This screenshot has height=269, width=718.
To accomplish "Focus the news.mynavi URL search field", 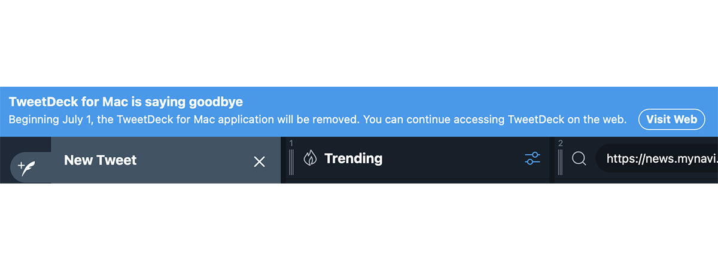I will coord(657,158).
